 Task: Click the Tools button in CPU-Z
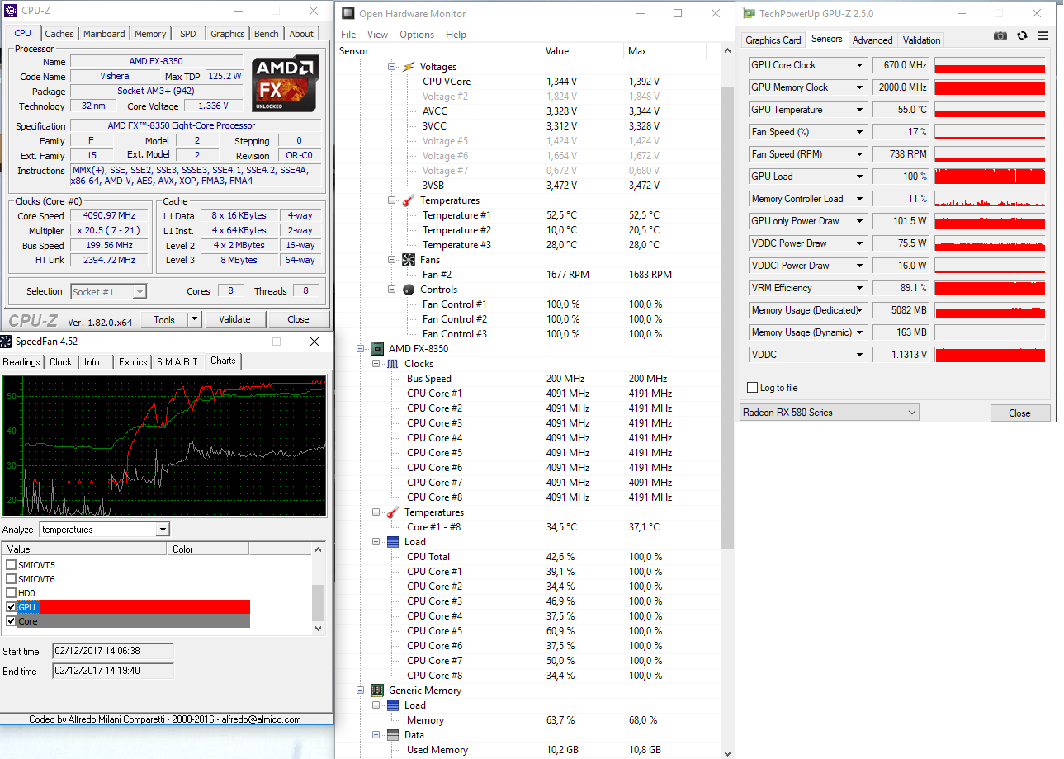[164, 319]
